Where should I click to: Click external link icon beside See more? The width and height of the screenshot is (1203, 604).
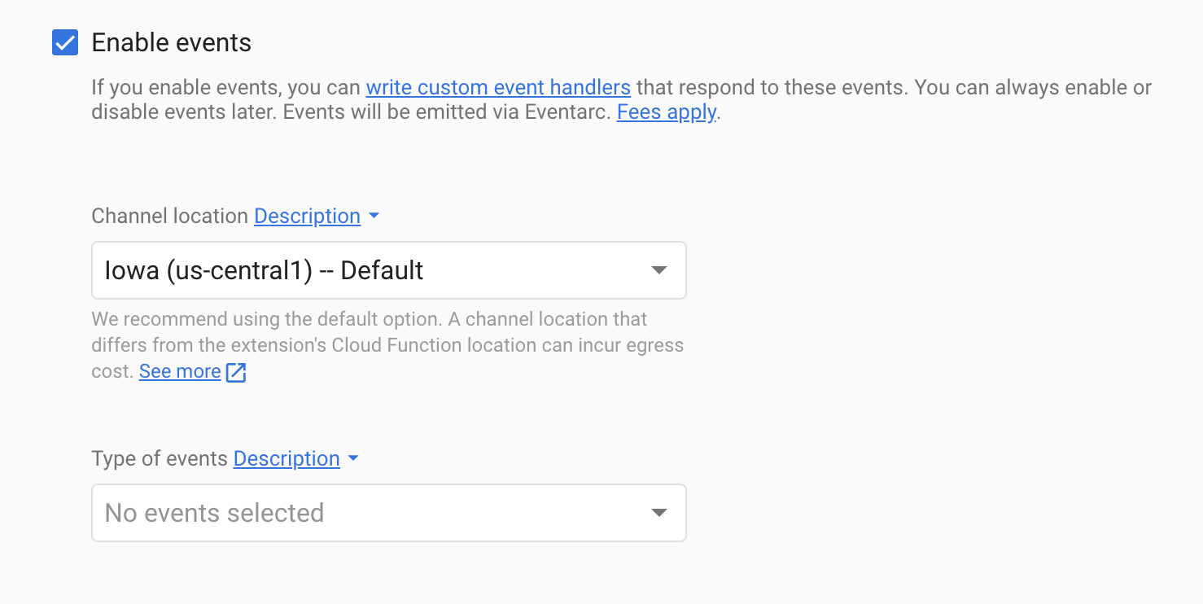[x=236, y=372]
